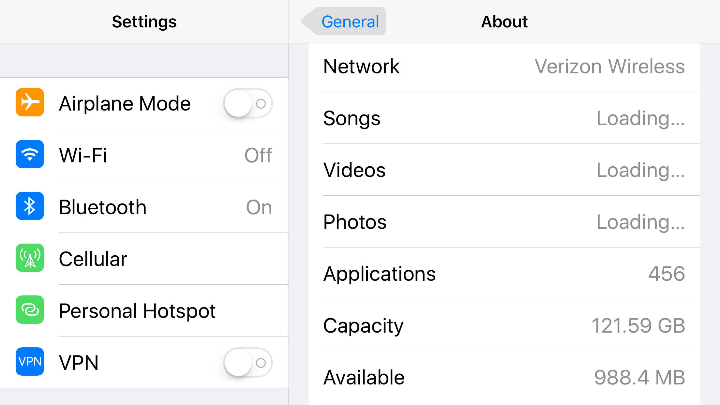Select the Settings header title
The height and width of the screenshot is (405, 720).
pos(144,22)
